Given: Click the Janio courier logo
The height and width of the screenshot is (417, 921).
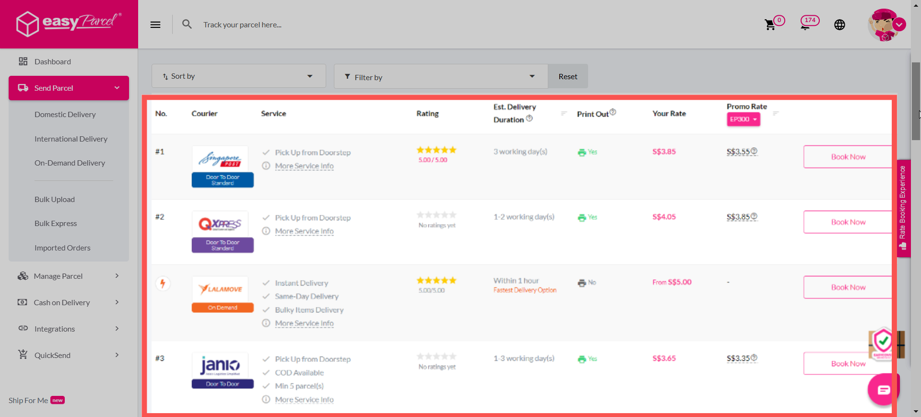Looking at the screenshot, I should [220, 366].
